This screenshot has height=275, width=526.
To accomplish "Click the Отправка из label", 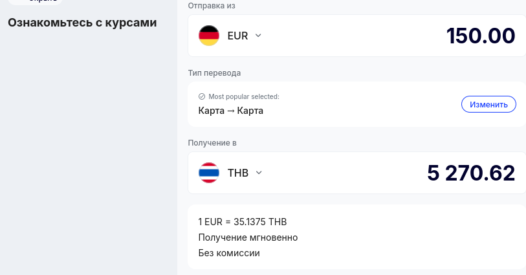I will (x=212, y=6).
